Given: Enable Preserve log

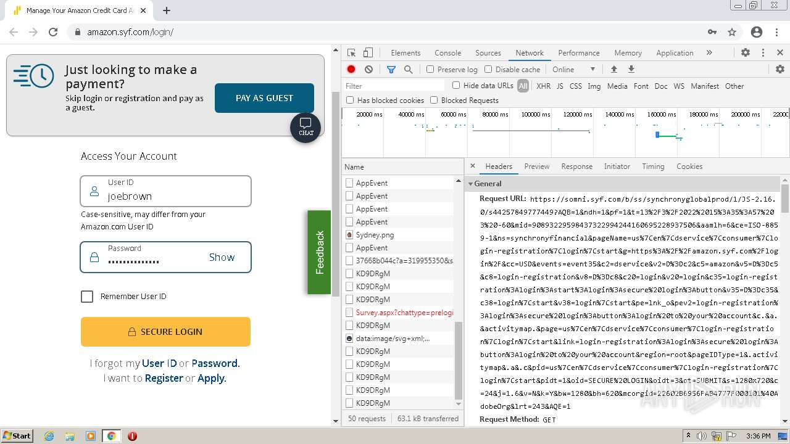Looking at the screenshot, I should click(430, 69).
